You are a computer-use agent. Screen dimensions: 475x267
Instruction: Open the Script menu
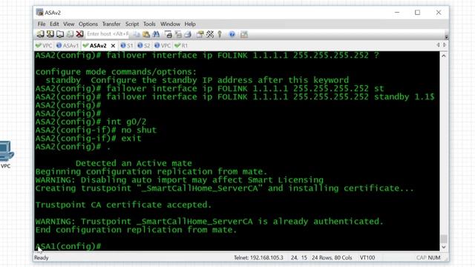(132, 24)
